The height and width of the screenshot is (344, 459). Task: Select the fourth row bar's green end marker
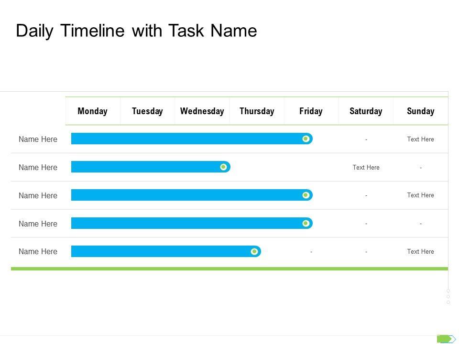pyautogui.click(x=306, y=223)
